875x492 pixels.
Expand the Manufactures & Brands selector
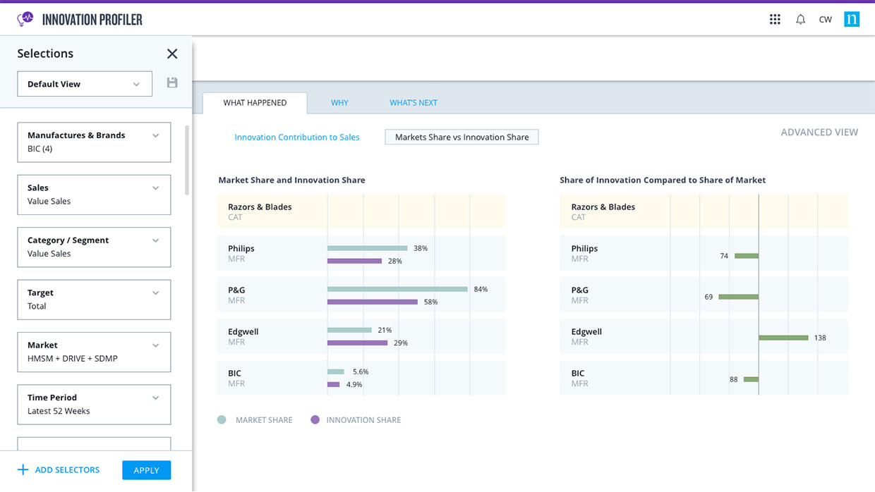[x=94, y=142]
